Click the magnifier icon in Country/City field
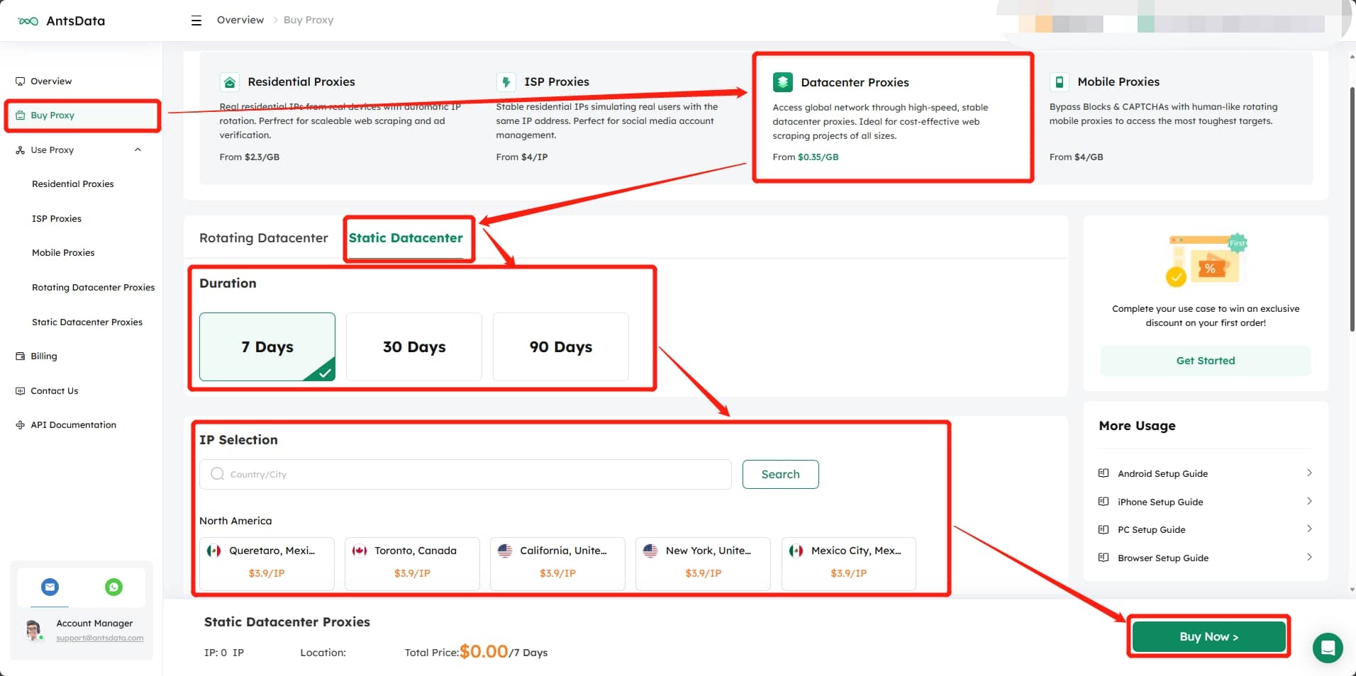This screenshot has width=1356, height=676. [x=218, y=474]
